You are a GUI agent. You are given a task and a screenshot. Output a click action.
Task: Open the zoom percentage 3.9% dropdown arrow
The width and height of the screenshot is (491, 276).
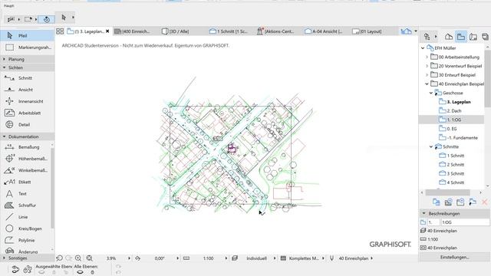(129, 258)
